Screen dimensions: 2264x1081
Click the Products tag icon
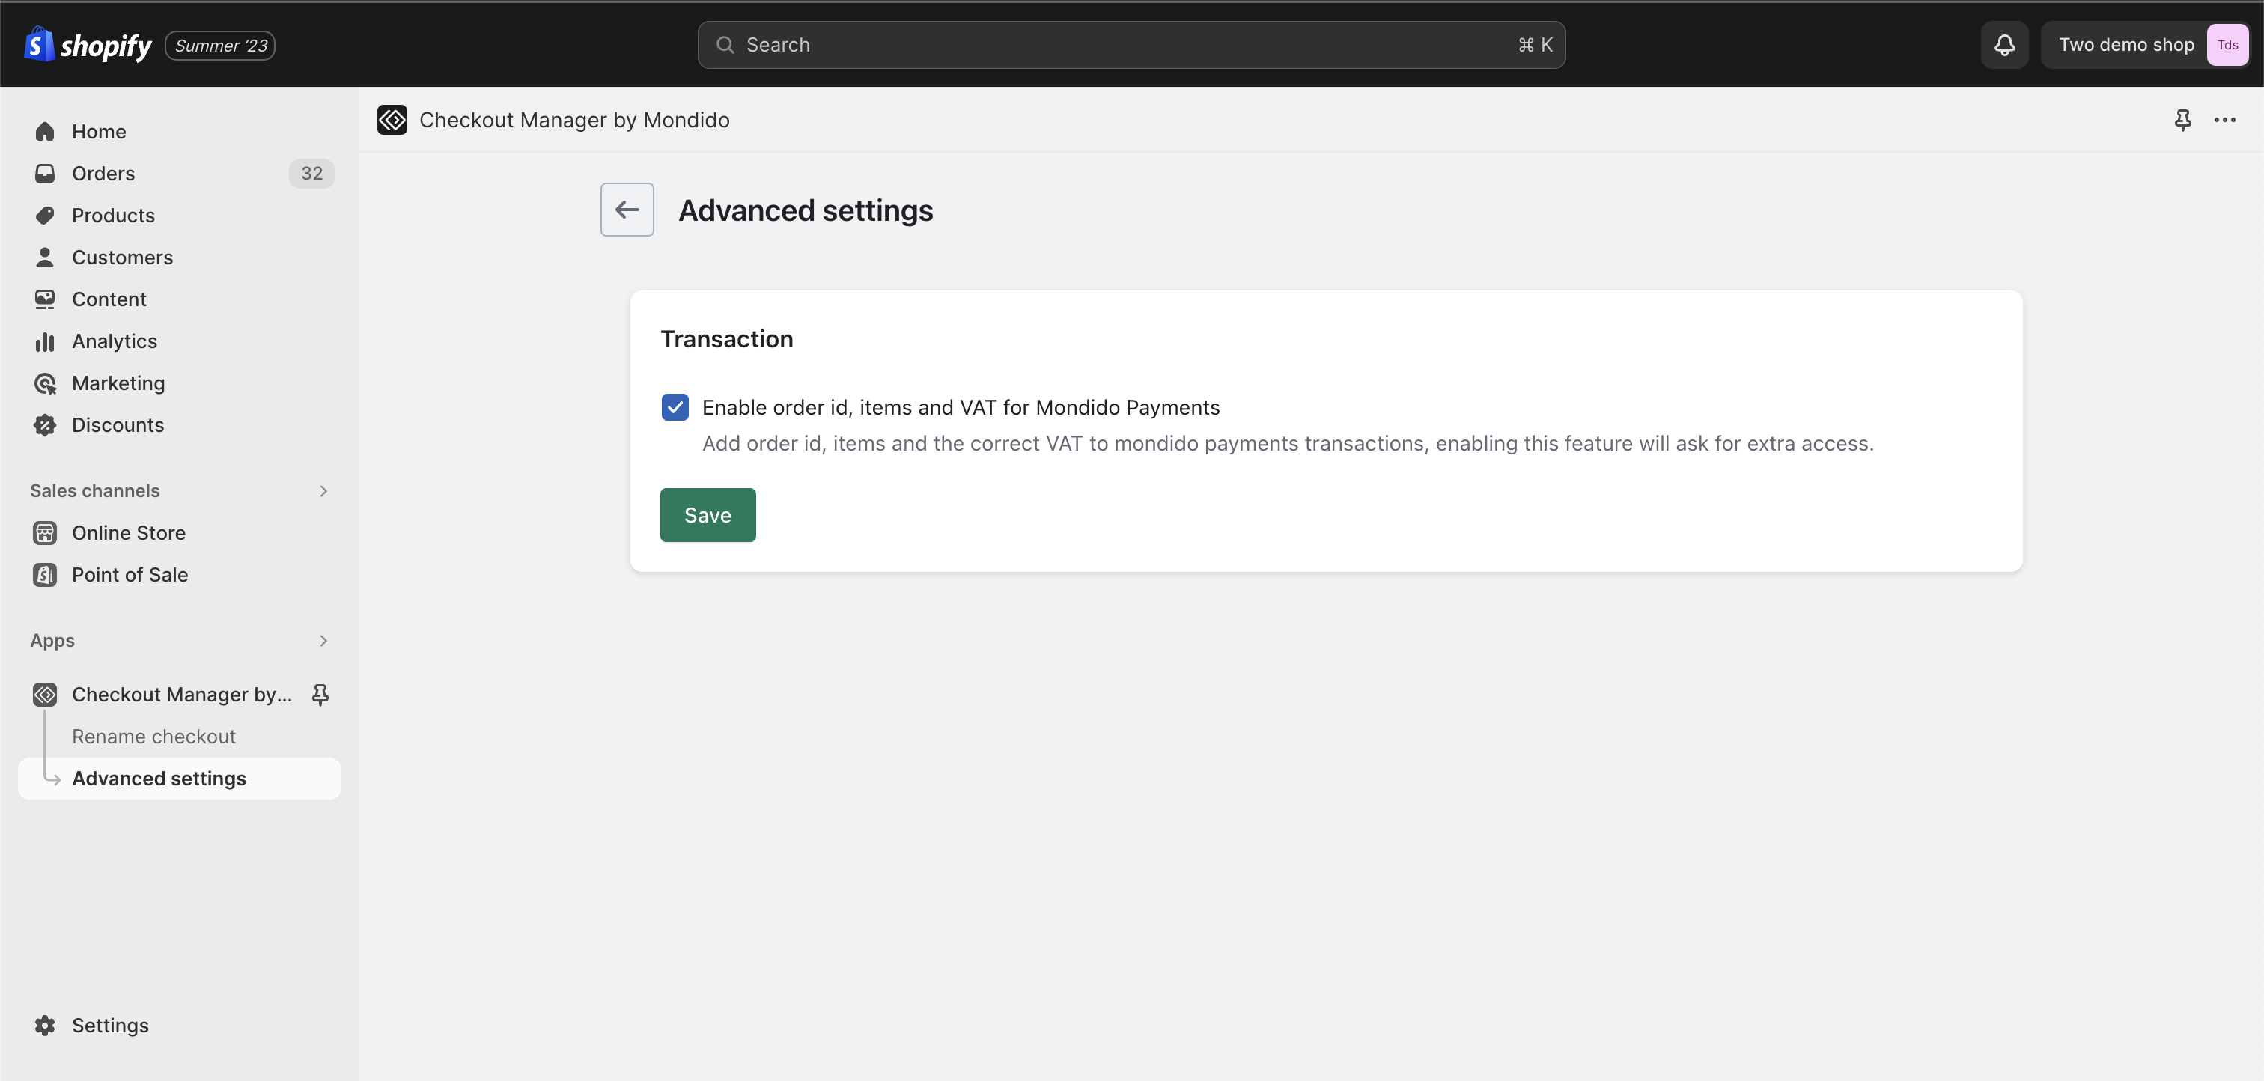[x=45, y=216]
